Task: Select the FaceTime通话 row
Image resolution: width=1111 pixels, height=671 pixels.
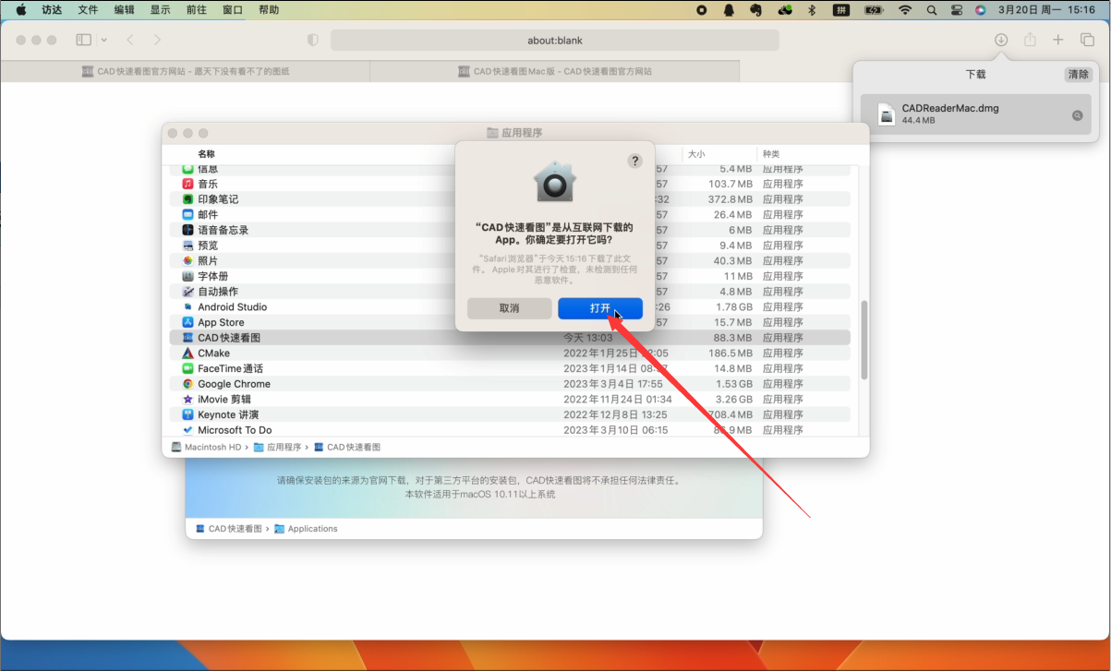Action: click(510, 368)
